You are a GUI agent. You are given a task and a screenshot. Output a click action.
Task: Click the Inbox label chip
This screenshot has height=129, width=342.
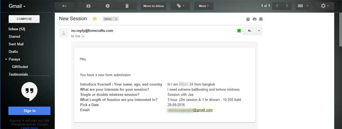108,19
